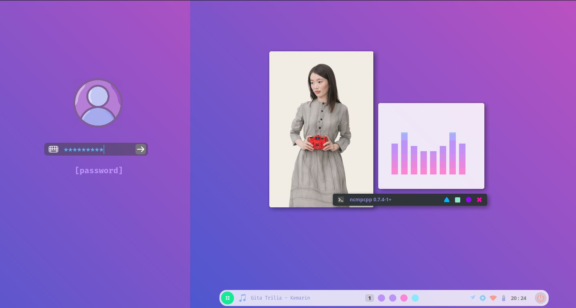Screen dimensions: 576x308
Task: Click the paper plane icon in the tray
Action: click(x=473, y=298)
